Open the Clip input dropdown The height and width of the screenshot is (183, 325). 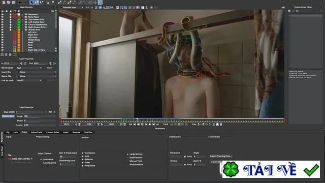20,159
